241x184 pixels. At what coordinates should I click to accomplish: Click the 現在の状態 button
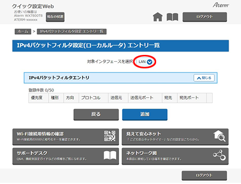pyautogui.click(x=55, y=17)
